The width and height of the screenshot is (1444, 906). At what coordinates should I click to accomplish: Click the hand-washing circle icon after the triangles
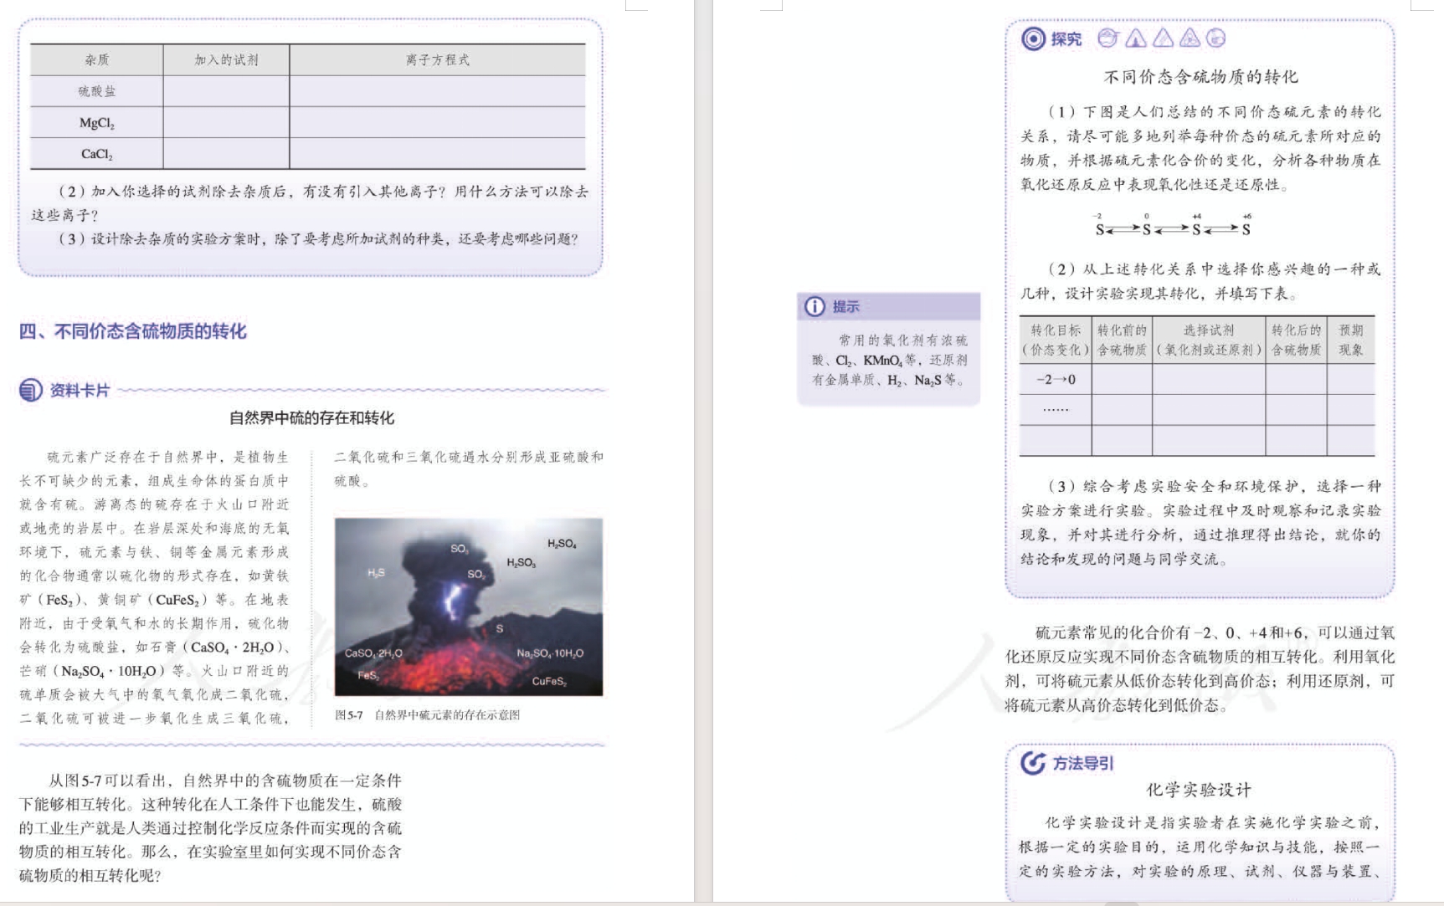pyautogui.click(x=1216, y=38)
